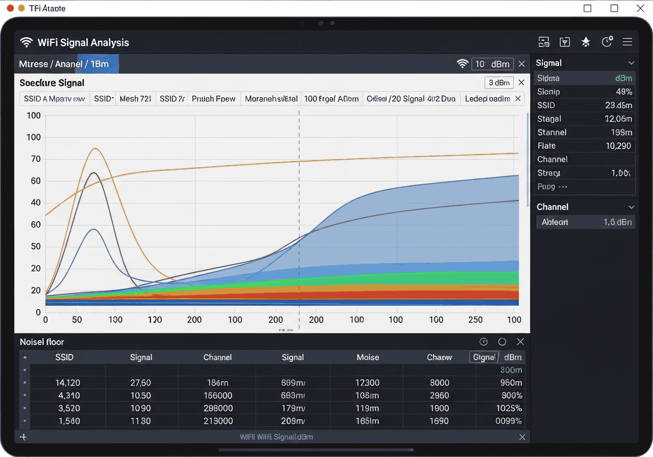This screenshot has height=457, width=653.
Task: Toggle row bullet next to 3,520 entry
Action: tap(25, 409)
